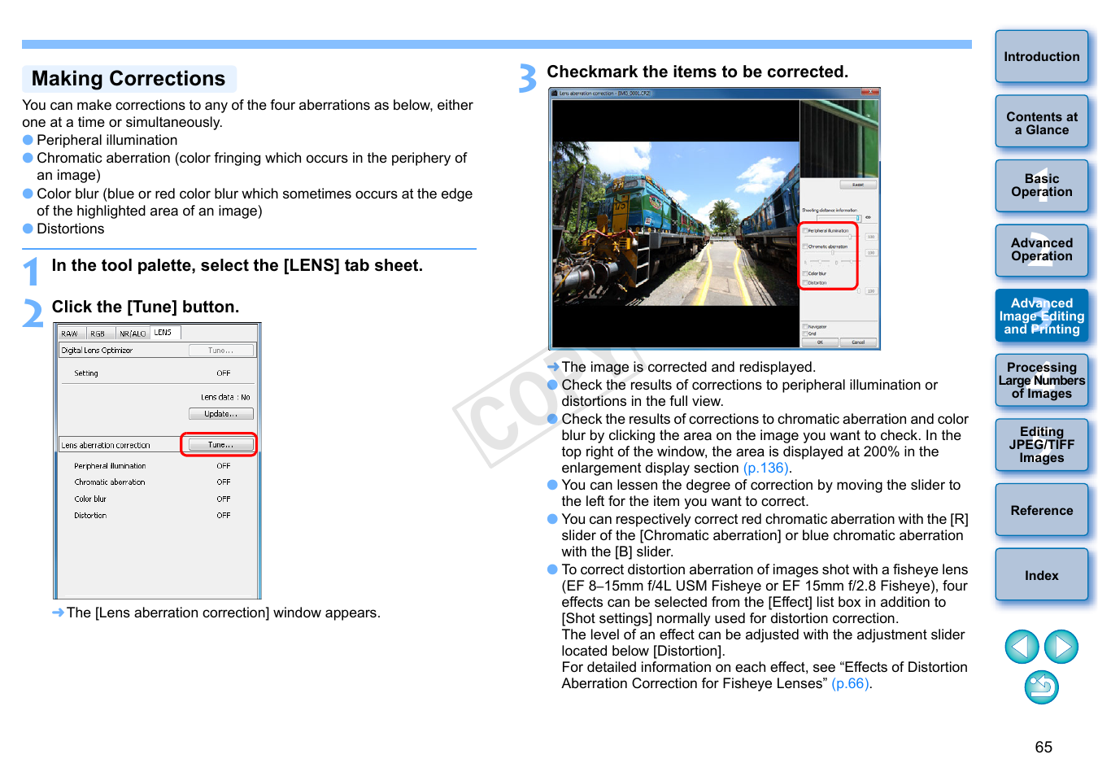Click the return-to-previous-view round icon
The height and width of the screenshot is (776, 1098).
point(1042,687)
